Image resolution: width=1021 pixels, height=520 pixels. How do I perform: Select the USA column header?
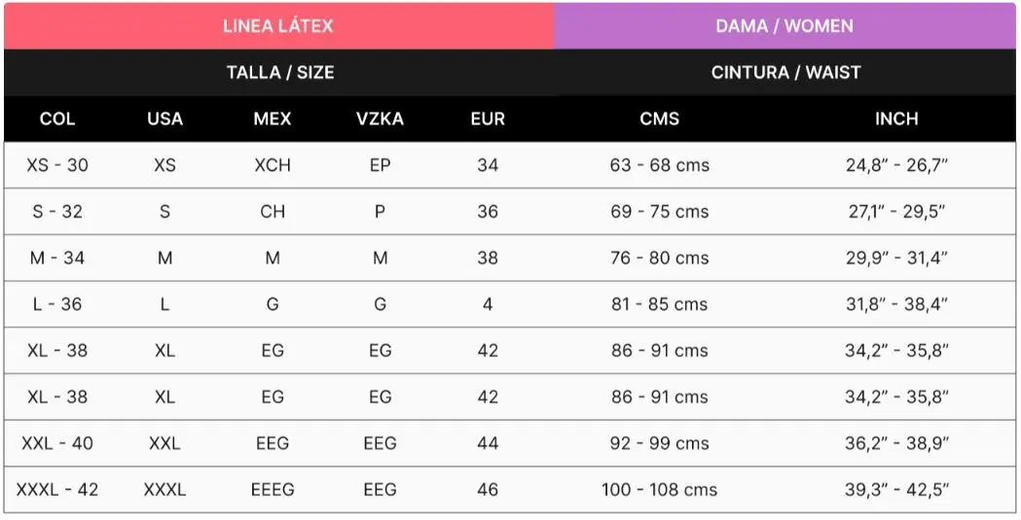tap(164, 119)
